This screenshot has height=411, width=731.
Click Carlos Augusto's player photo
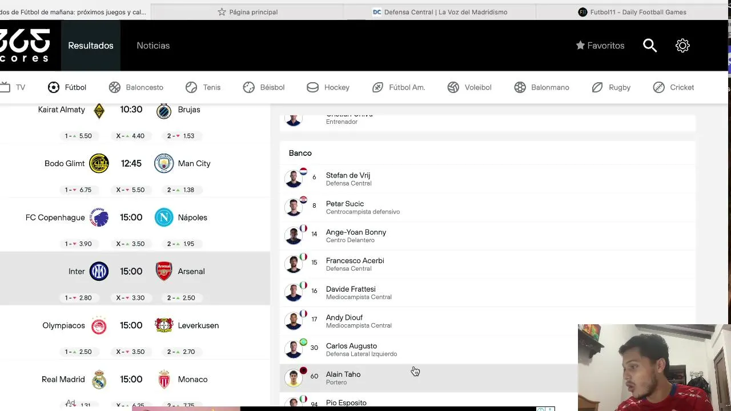(x=294, y=349)
